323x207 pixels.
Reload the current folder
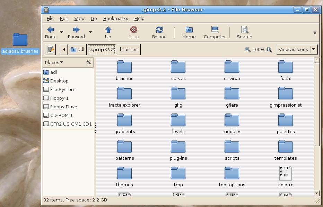159,32
